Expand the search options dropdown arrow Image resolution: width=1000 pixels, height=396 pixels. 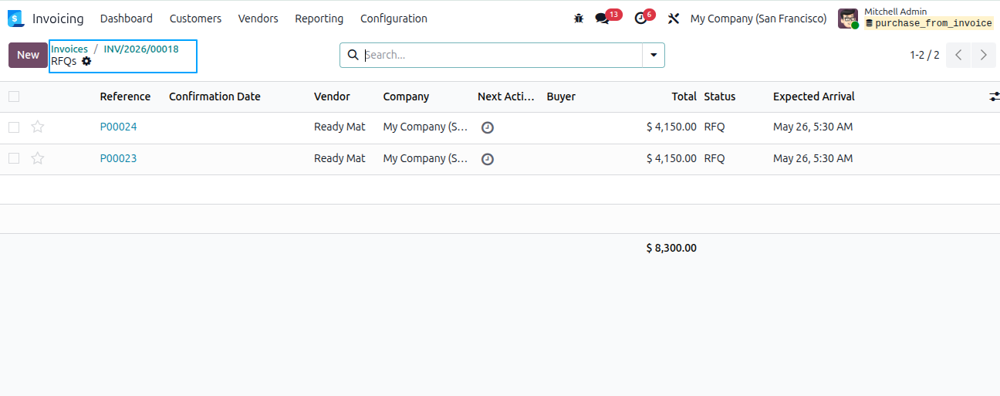[x=654, y=55]
